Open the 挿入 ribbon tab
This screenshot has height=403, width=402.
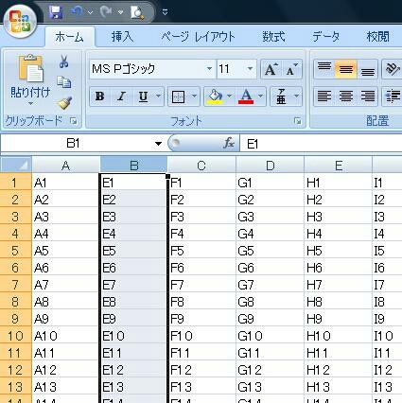tap(123, 37)
